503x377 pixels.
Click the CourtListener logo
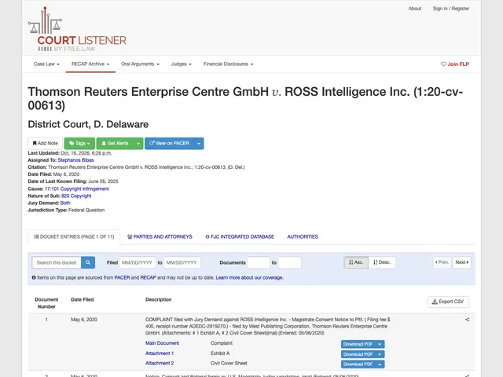pos(77,30)
